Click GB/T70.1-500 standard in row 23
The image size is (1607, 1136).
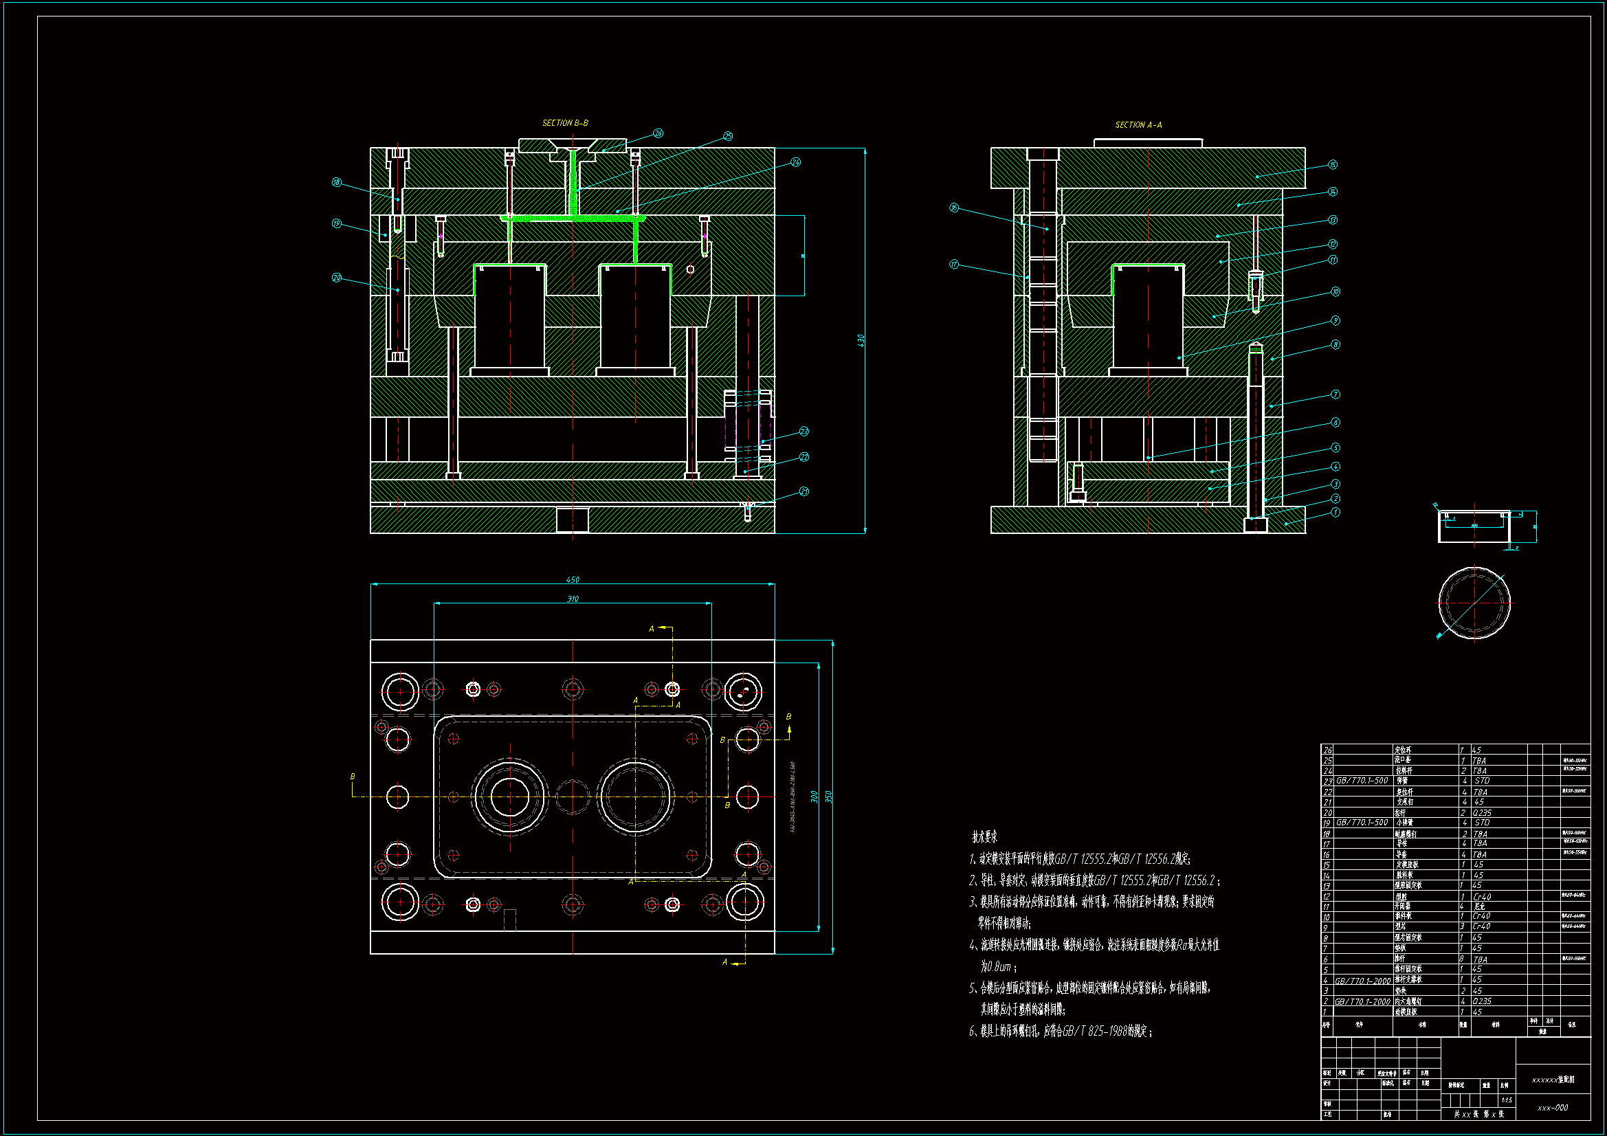click(1362, 781)
